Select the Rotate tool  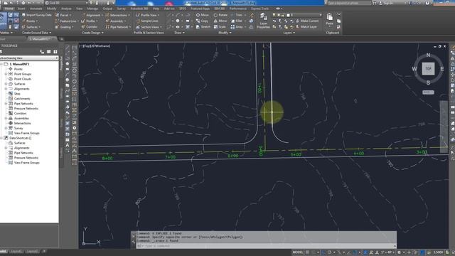[221, 15]
